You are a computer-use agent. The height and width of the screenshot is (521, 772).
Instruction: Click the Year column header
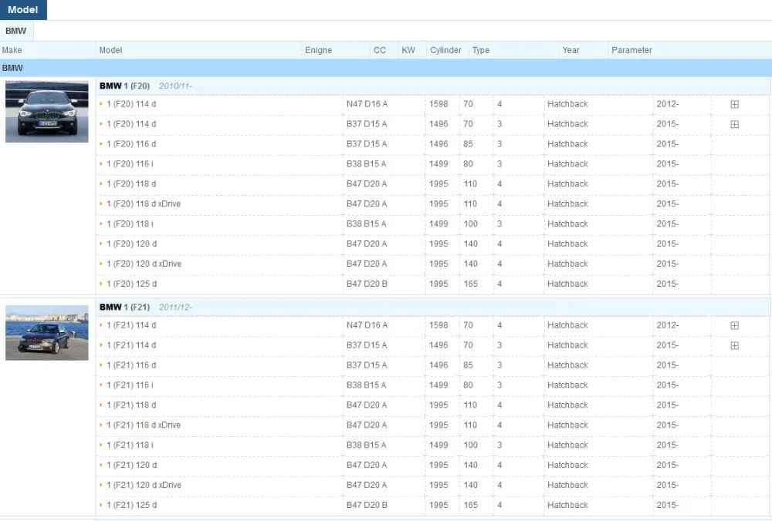click(x=571, y=50)
